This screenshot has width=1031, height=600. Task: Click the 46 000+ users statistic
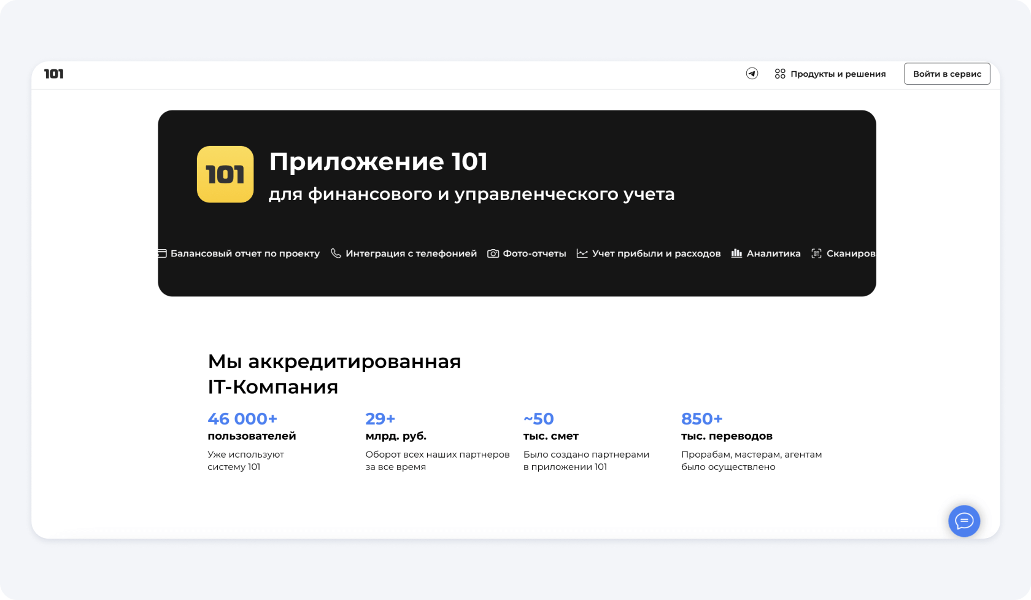point(242,419)
